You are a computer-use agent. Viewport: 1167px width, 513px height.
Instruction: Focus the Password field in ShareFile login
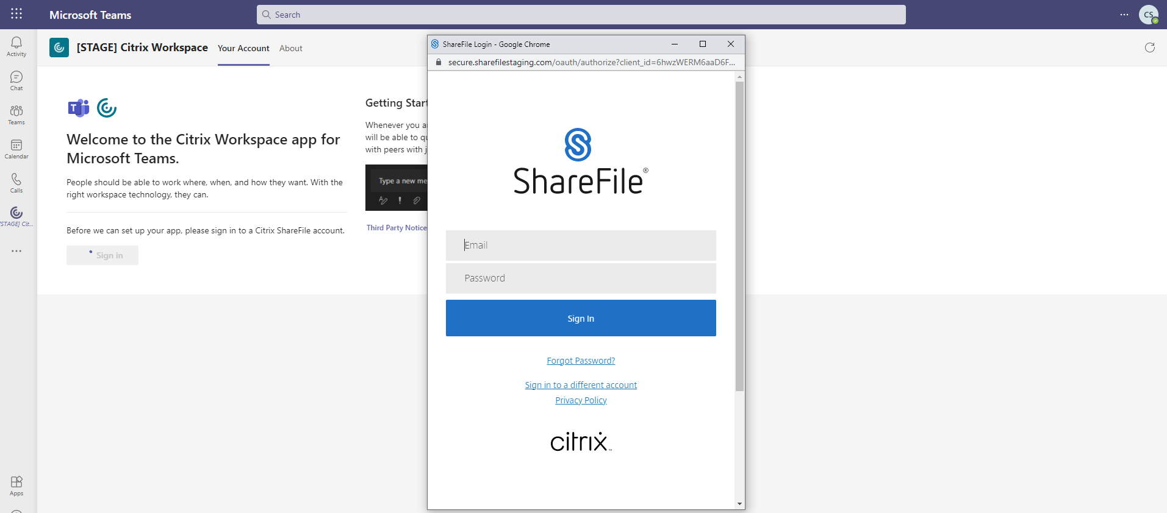581,278
